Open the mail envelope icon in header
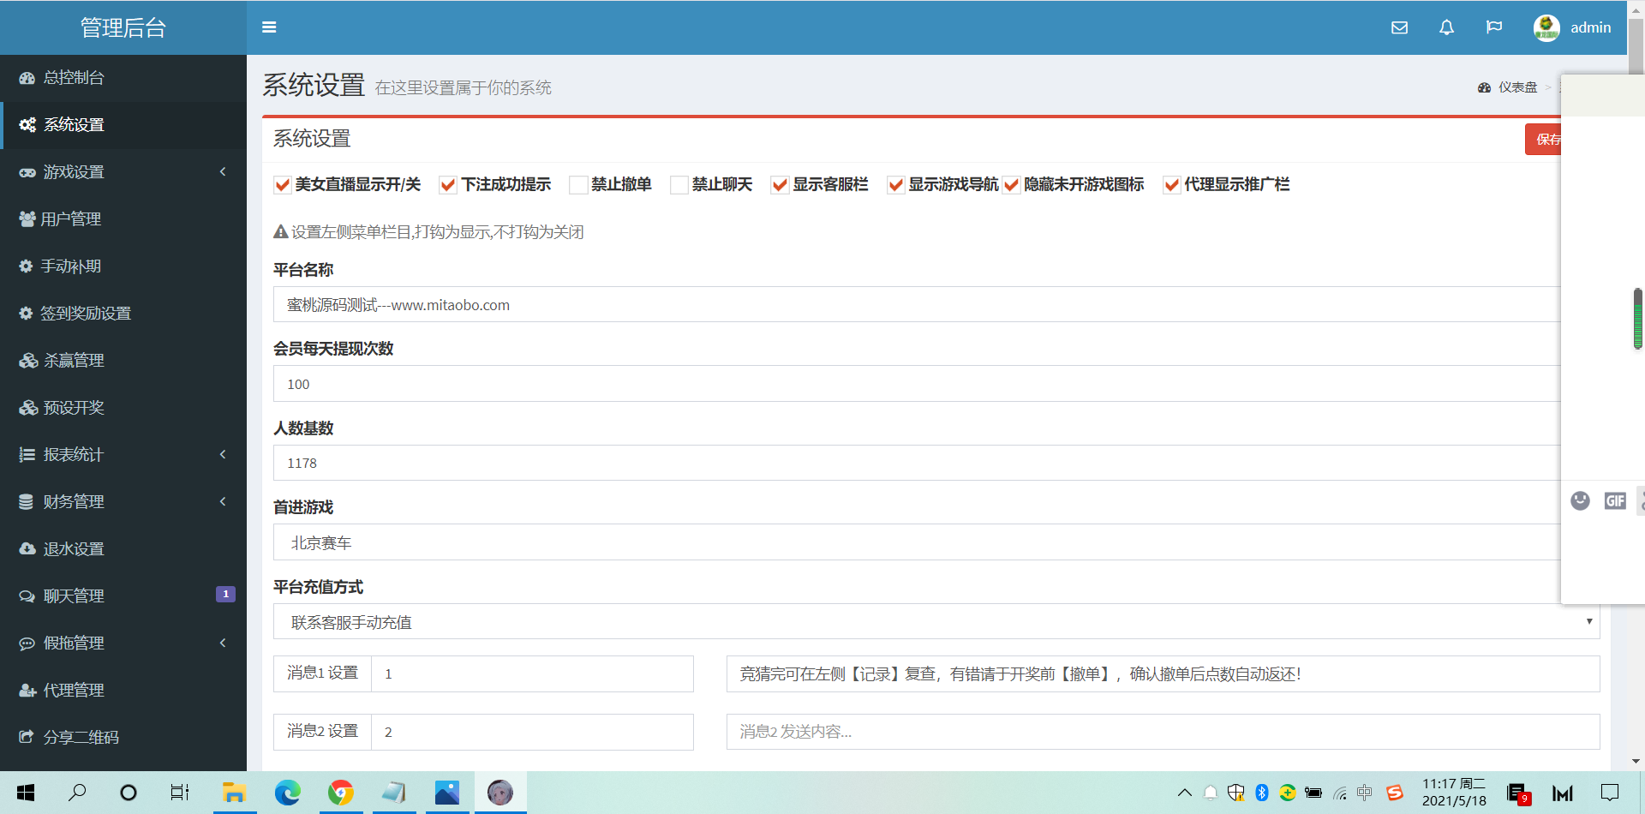 (x=1399, y=27)
